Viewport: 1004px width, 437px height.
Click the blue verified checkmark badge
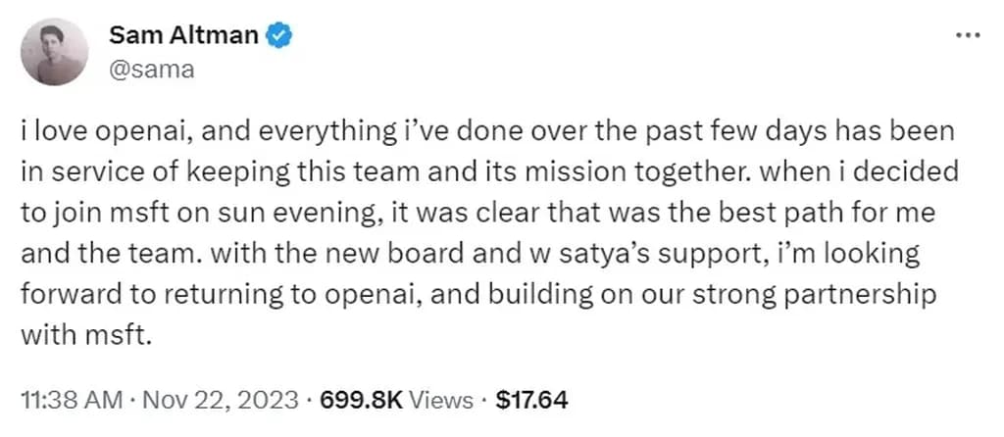click(x=279, y=36)
